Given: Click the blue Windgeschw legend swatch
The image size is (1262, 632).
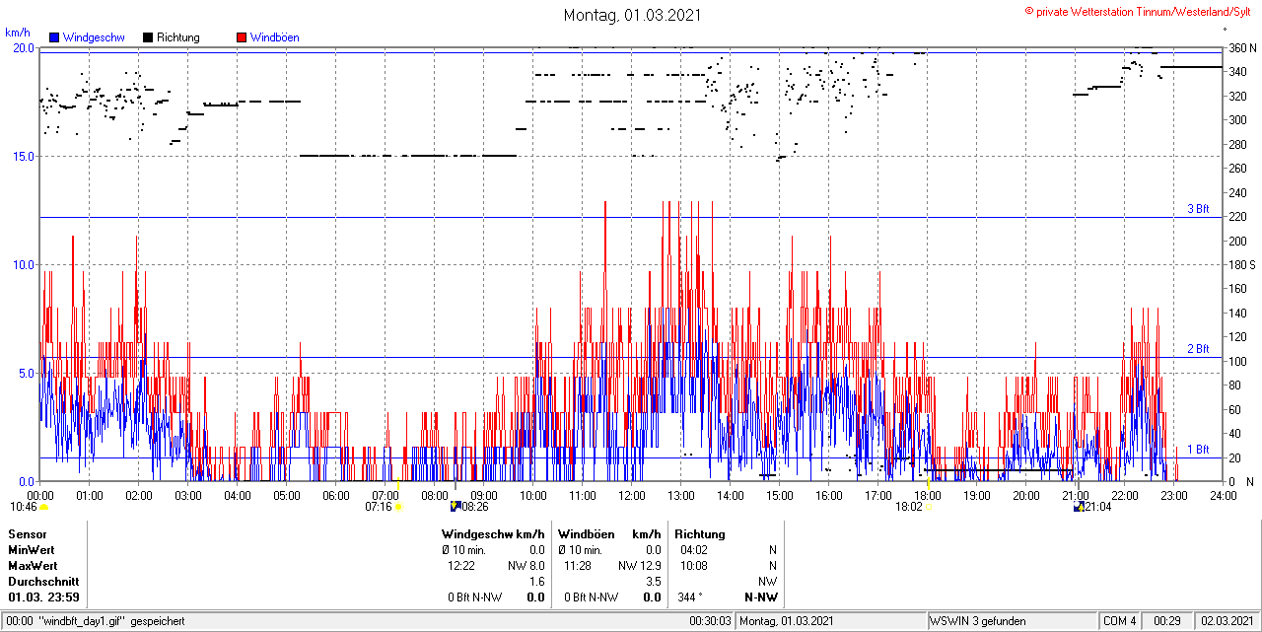Looking at the screenshot, I should 54,37.
